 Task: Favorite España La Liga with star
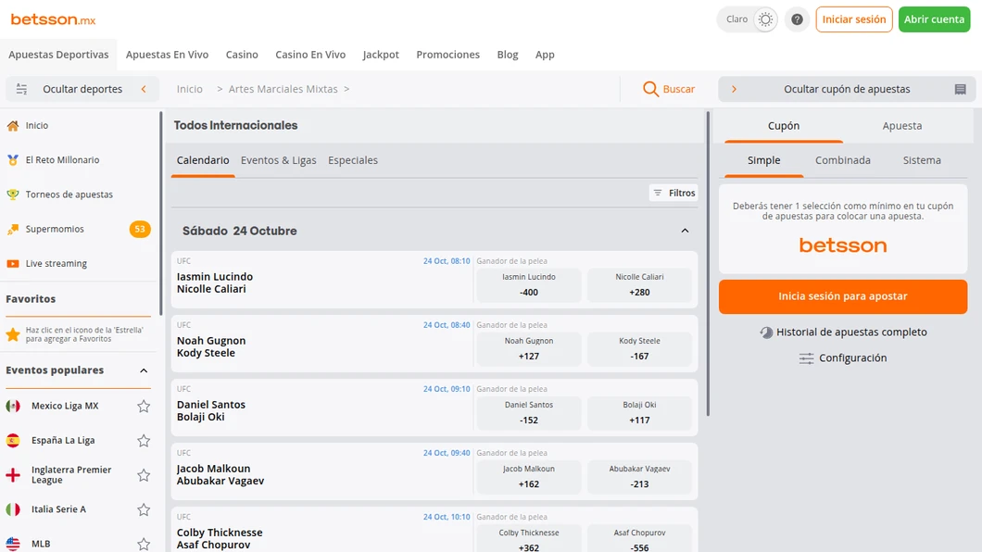click(x=144, y=441)
